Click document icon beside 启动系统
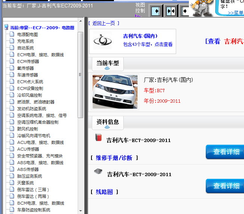244x214 pixels. [x=12, y=48]
